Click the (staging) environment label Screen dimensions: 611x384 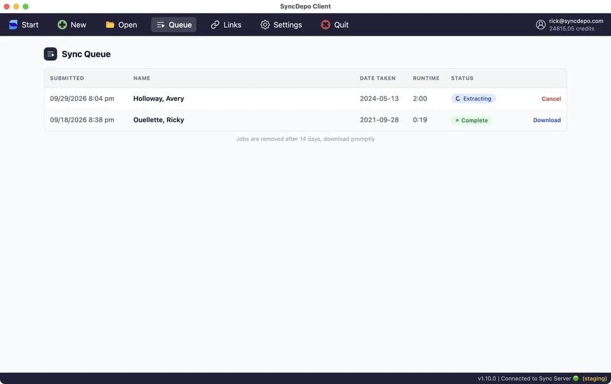[594, 378]
